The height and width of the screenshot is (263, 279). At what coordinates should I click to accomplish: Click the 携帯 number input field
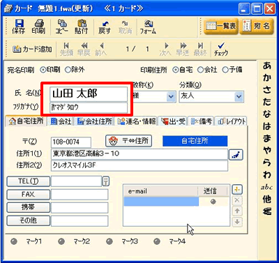[80, 207]
